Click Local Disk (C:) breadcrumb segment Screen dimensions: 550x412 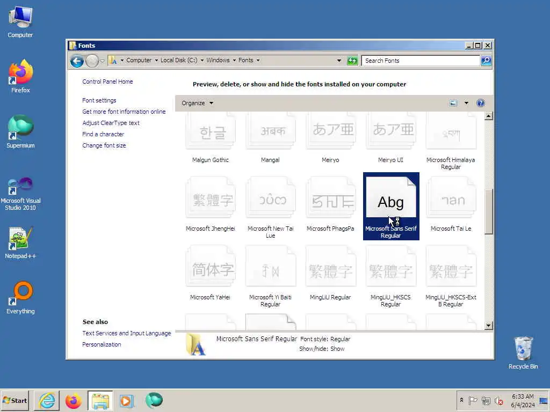point(179,60)
